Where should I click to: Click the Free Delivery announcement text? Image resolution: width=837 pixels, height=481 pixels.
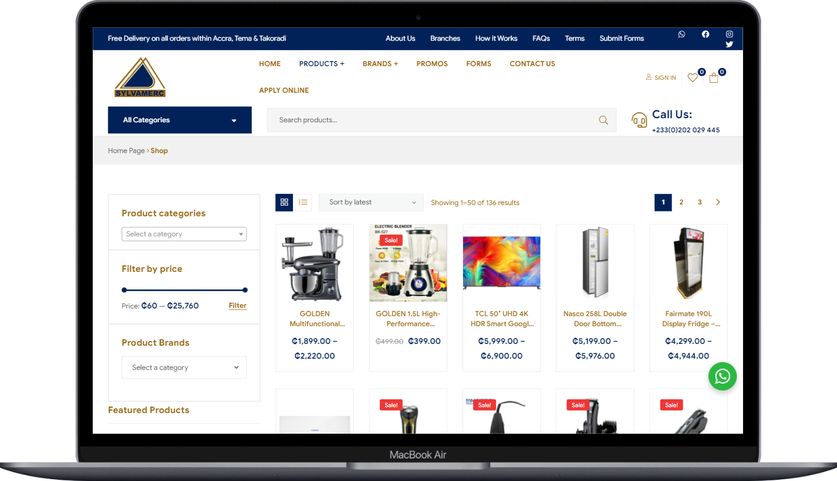[x=197, y=38]
